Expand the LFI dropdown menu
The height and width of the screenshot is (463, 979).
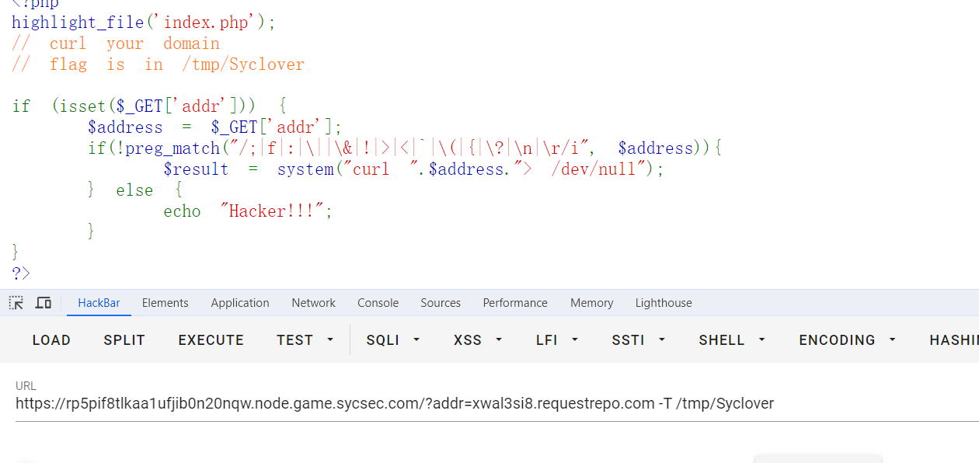pos(556,340)
